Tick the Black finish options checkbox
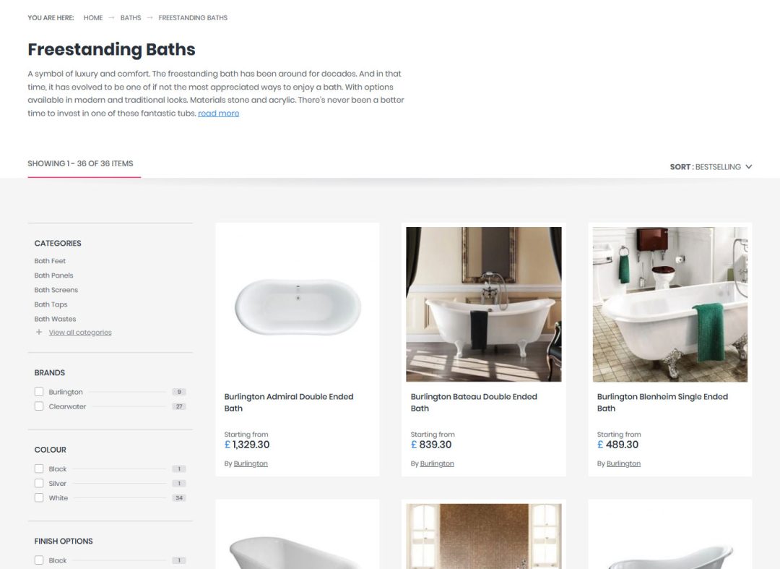Image resolution: width=780 pixels, height=569 pixels. pos(39,560)
